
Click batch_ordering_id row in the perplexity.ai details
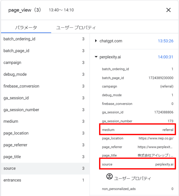138,69
